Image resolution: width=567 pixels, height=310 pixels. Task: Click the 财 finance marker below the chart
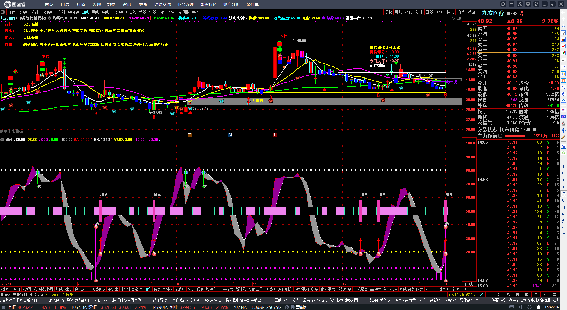(x=230, y=135)
